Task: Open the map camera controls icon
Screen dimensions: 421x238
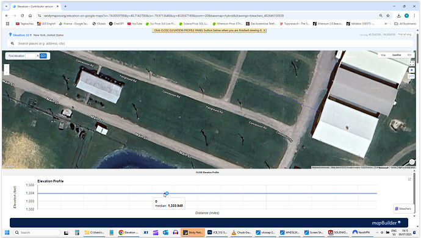Action: click(x=412, y=162)
